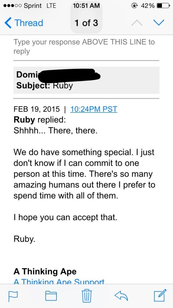This screenshot has width=173, height=308.
Task: Tap the blue back chevron beside Thread
Action: (8, 23)
